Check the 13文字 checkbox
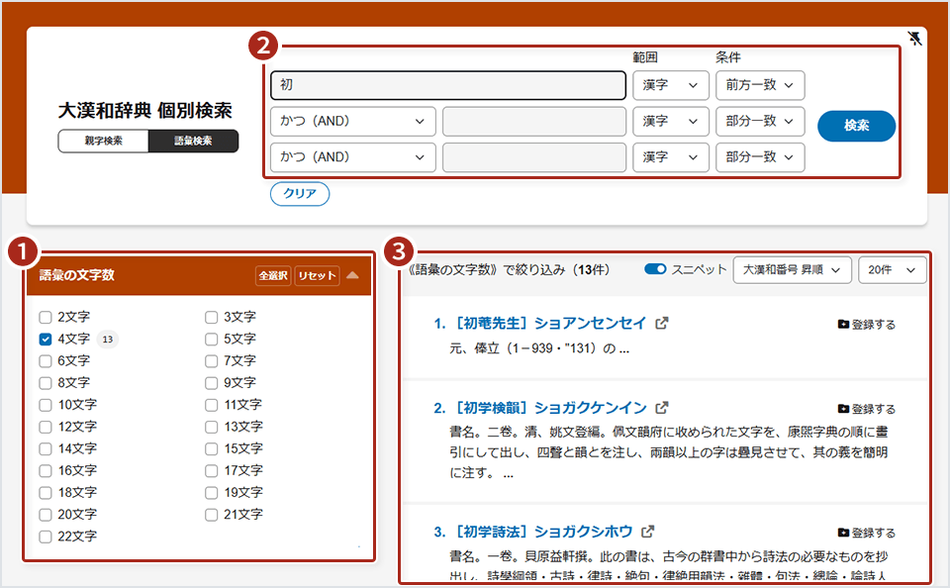Viewport: 950px width, 588px height. pos(211,427)
